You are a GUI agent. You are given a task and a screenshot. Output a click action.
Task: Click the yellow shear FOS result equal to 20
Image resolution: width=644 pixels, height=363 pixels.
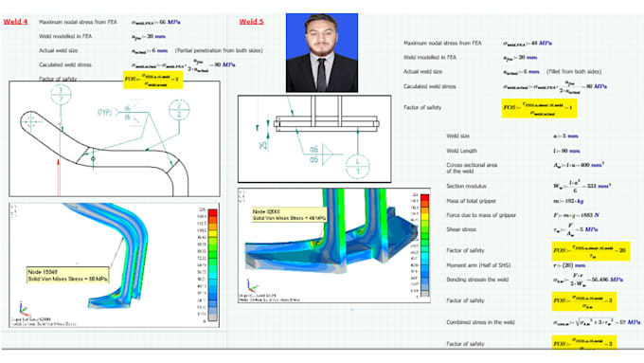coord(591,251)
